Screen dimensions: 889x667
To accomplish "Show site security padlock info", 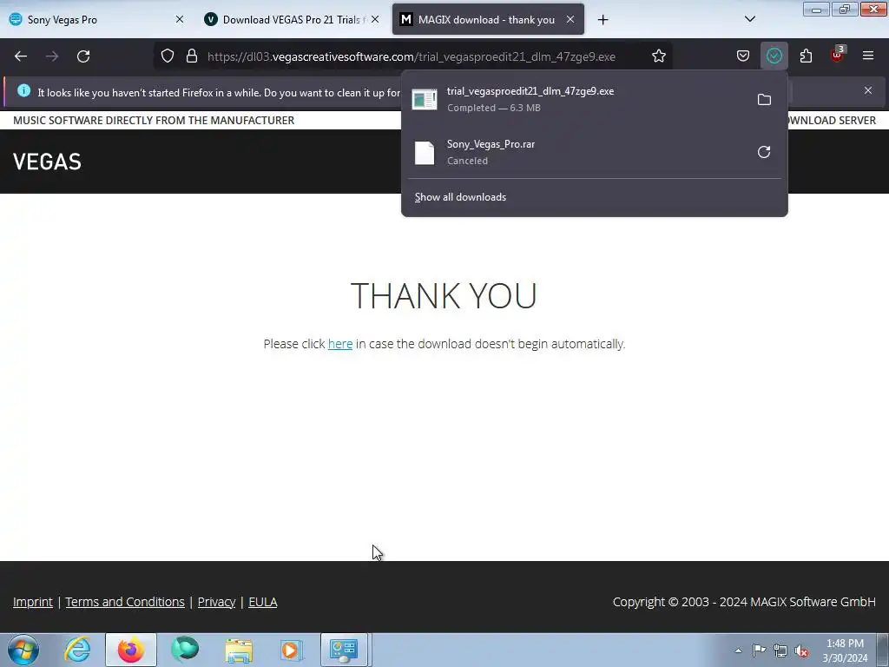I will pos(192,56).
